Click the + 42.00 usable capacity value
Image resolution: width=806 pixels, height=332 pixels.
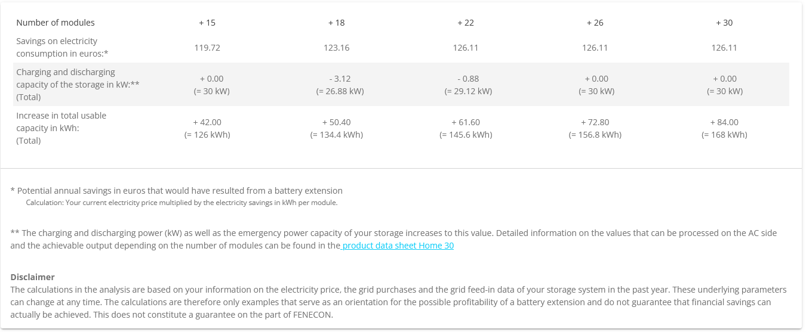coord(207,122)
